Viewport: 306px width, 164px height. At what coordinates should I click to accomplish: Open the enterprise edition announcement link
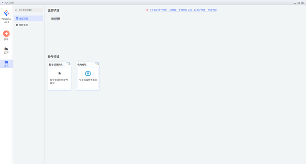(183, 10)
